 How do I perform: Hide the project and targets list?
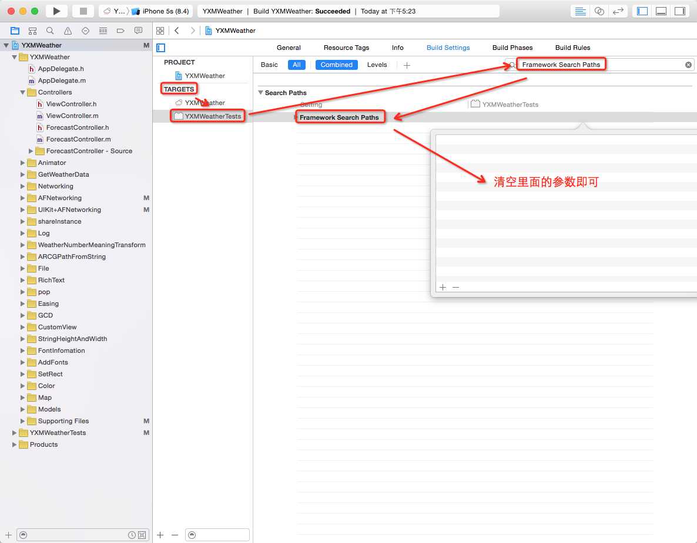pyautogui.click(x=161, y=48)
